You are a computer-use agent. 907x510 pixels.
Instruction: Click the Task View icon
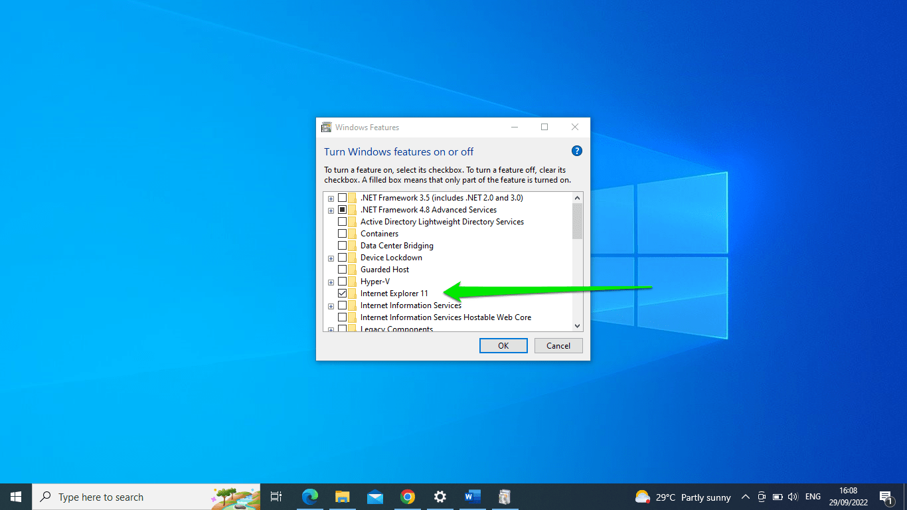(x=276, y=497)
